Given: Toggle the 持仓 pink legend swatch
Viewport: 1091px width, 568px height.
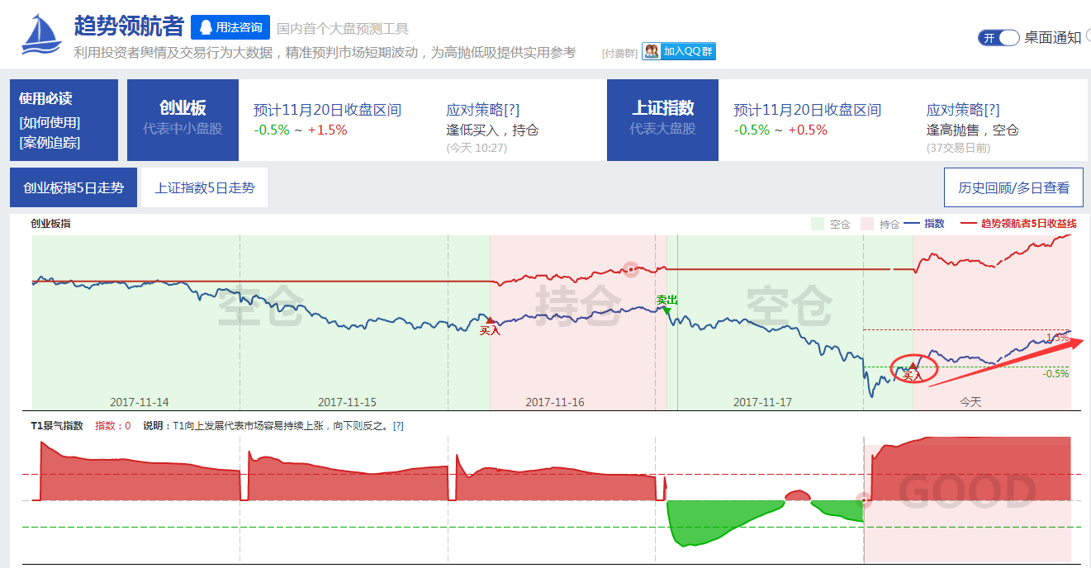Looking at the screenshot, I should coord(867,224).
